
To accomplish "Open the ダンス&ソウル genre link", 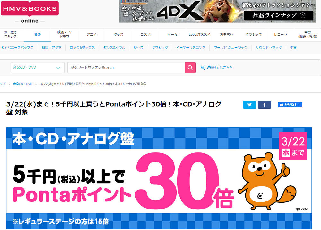I will pyautogui.click(x=114, y=48).
